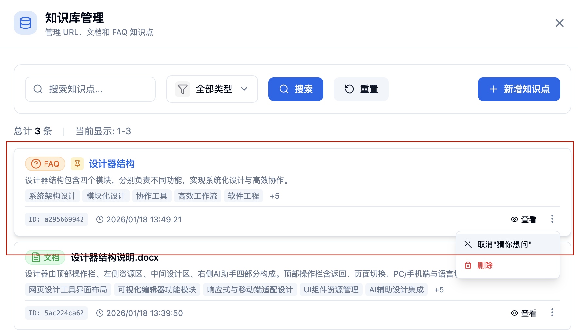Image resolution: width=578 pixels, height=334 pixels.
Task: Select 取消"猜你想问" menu item
Action: pyautogui.click(x=508, y=244)
